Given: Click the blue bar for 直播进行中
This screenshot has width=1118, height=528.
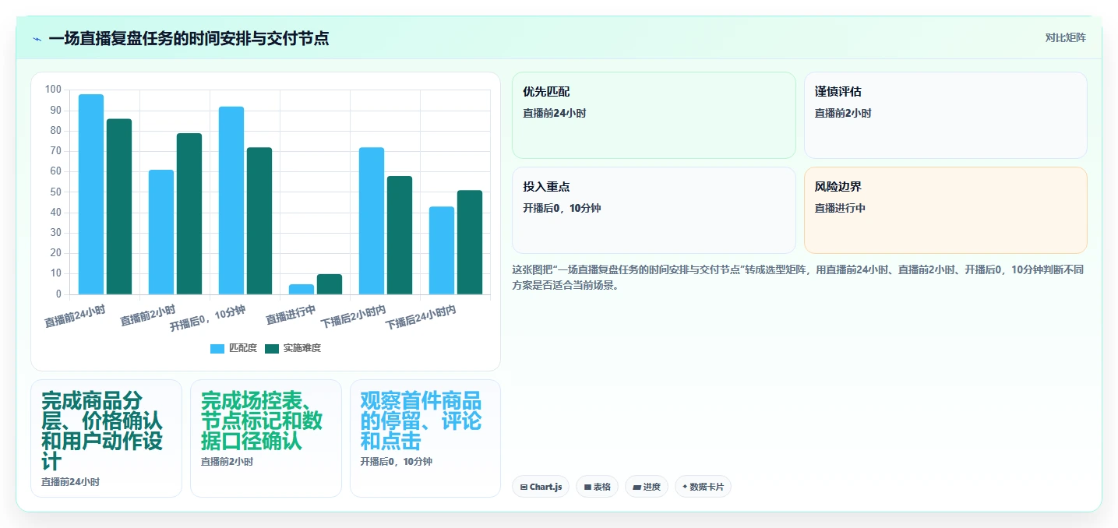Looking at the screenshot, I should pyautogui.click(x=302, y=289).
